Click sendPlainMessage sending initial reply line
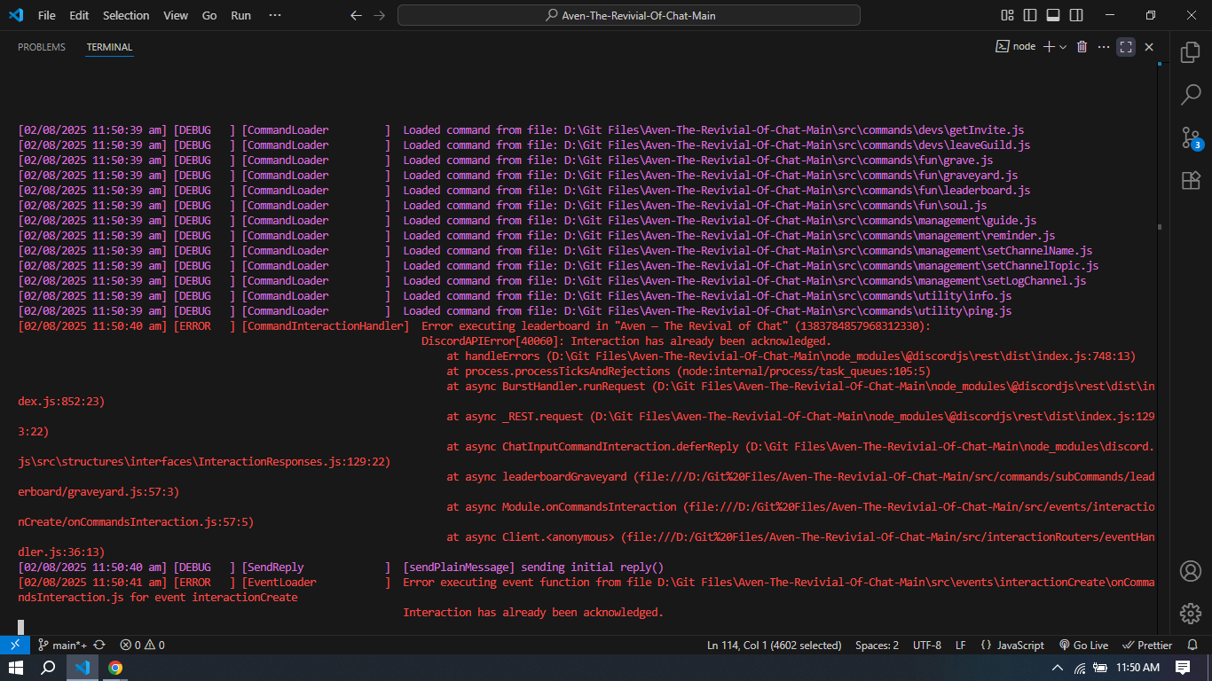1212x681 pixels. click(x=341, y=567)
